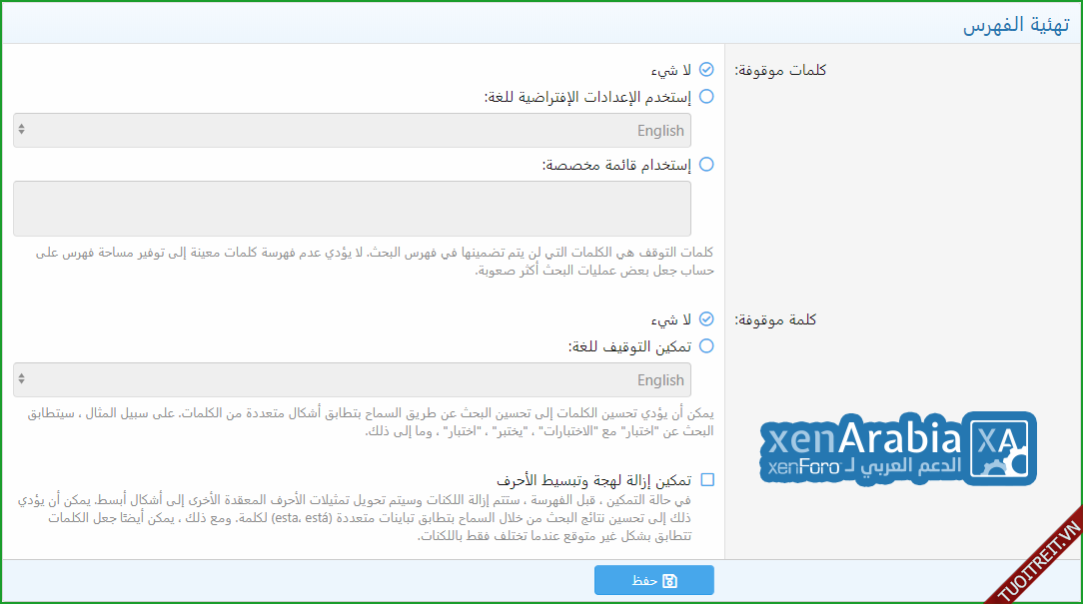Click the xenArabia logo text
The width and height of the screenshot is (1083, 604).
[861, 438]
